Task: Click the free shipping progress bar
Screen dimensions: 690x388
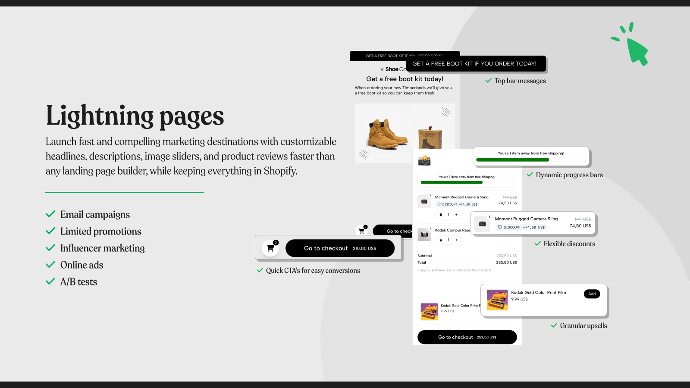Action: (x=531, y=160)
